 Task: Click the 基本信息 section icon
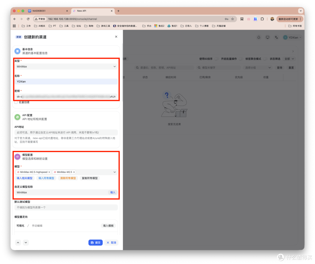point(17,51)
